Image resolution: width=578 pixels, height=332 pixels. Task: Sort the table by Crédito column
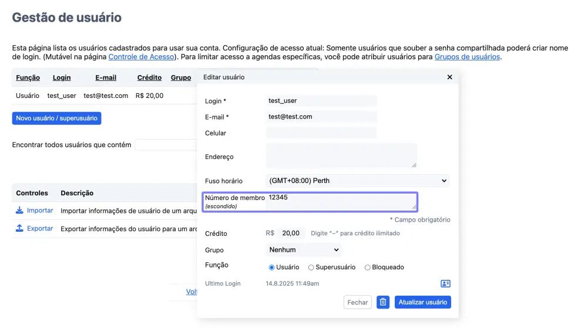(149, 77)
